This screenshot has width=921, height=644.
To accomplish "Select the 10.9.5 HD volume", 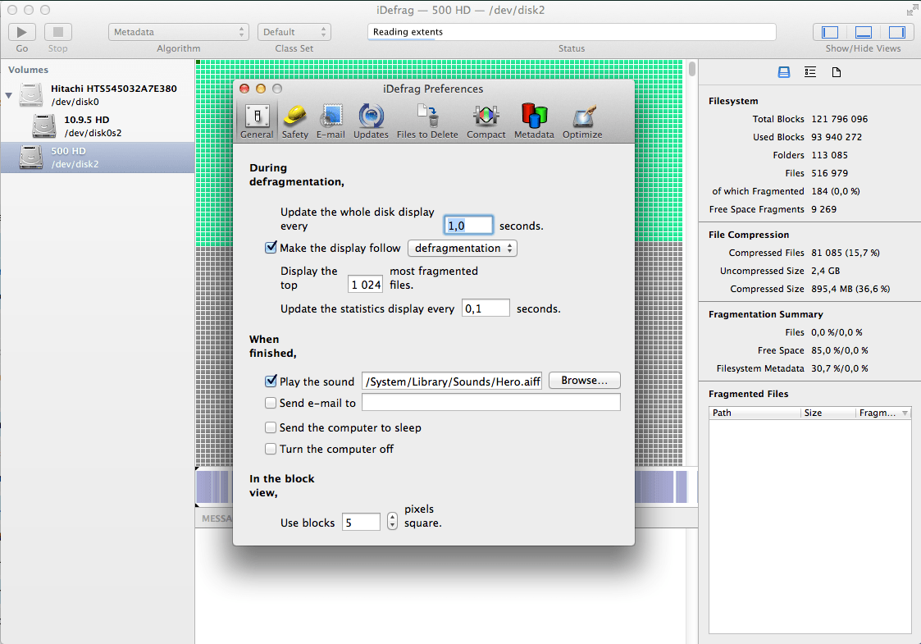I will (98, 126).
